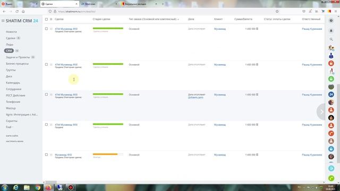Open Бизнес-процессы in the sidebar
340x191 pixels.
pyautogui.click(x=17, y=64)
